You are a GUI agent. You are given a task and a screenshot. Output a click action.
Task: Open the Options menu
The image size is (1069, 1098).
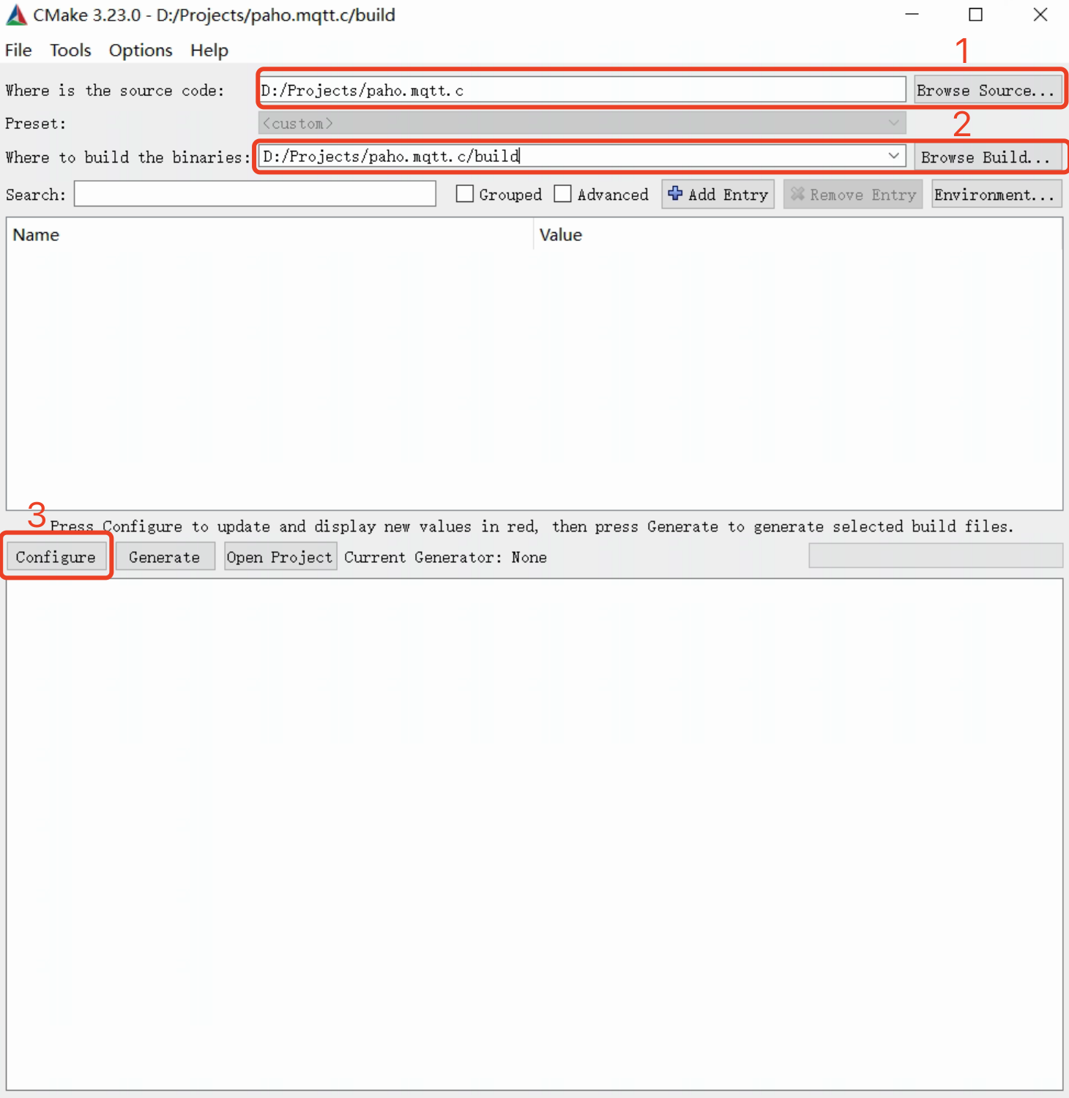point(141,50)
